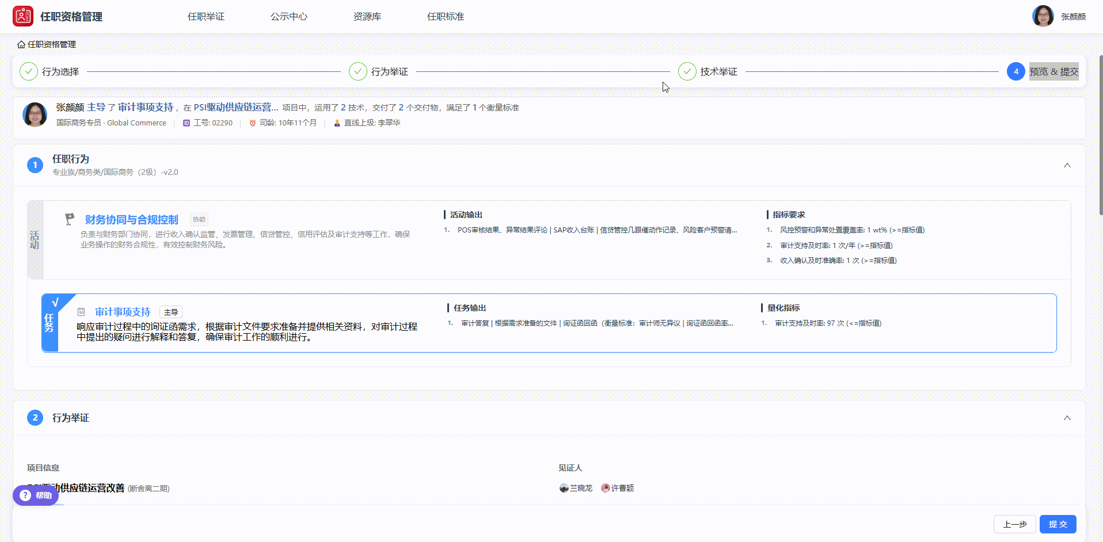Click the 工号 badge icon
The height and width of the screenshot is (542, 1103).
[187, 123]
